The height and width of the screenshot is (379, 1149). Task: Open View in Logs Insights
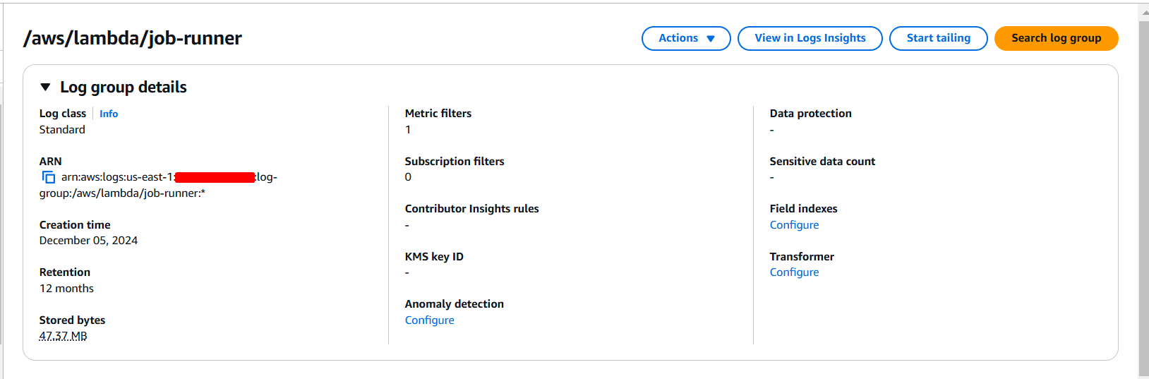[810, 38]
